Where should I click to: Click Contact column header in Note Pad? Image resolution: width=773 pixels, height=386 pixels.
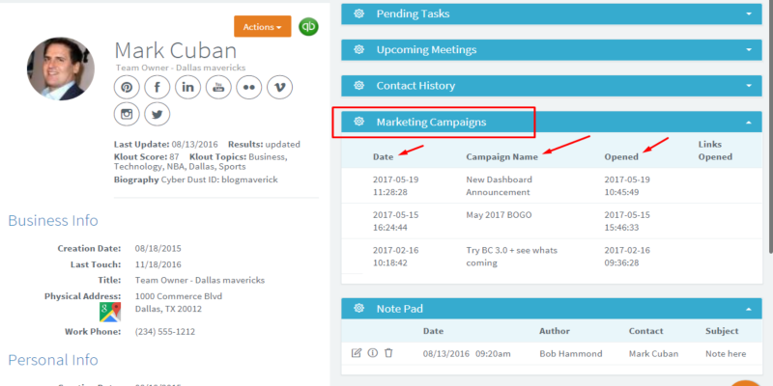tap(645, 331)
